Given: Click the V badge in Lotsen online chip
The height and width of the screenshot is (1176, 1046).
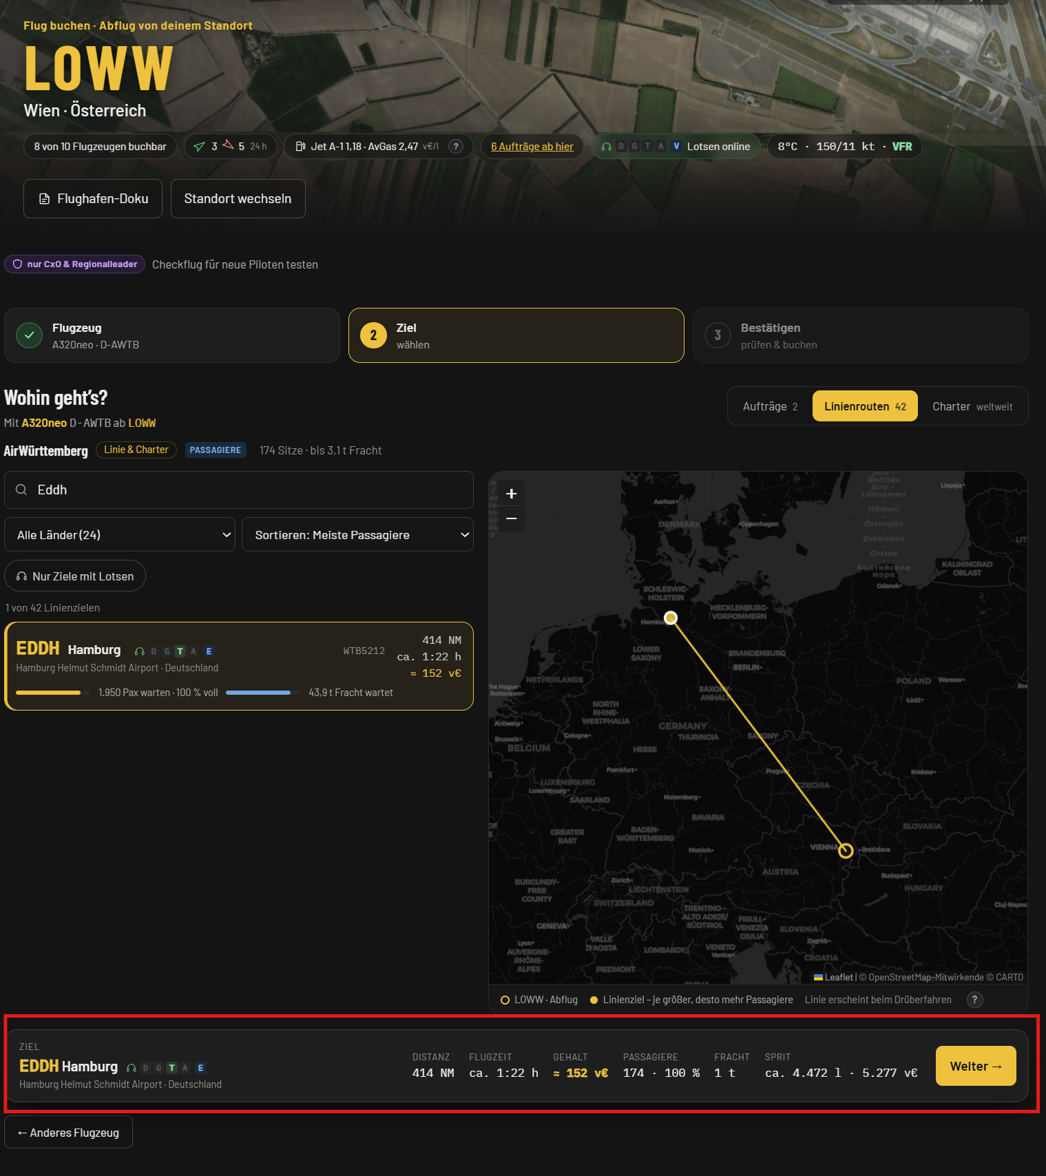Looking at the screenshot, I should pyautogui.click(x=676, y=147).
